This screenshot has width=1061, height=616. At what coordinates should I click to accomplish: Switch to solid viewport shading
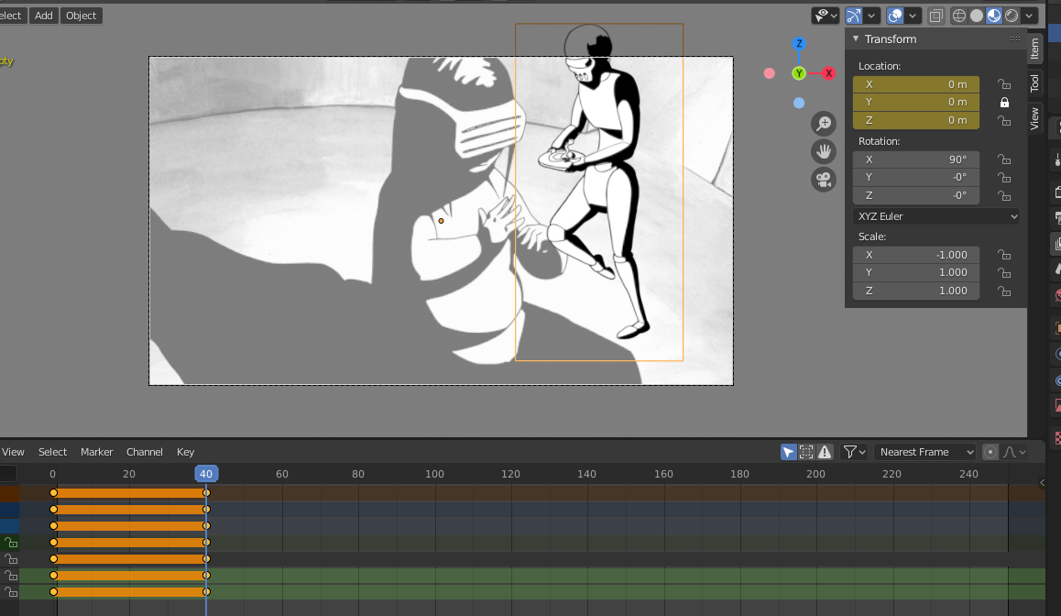977,16
